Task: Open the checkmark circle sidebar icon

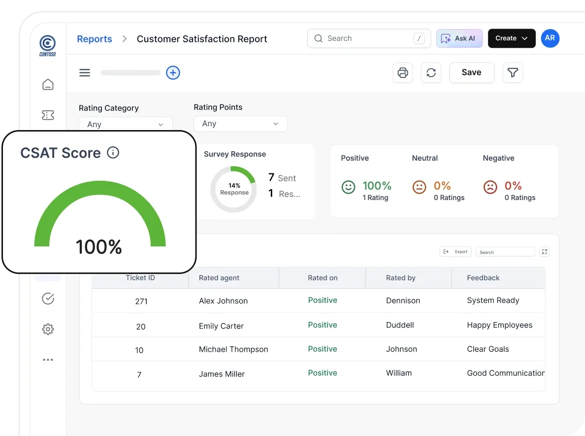Action: pyautogui.click(x=48, y=298)
